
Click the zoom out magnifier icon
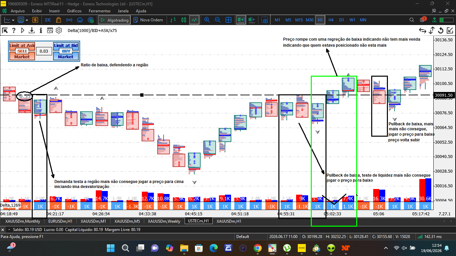click(218, 20)
